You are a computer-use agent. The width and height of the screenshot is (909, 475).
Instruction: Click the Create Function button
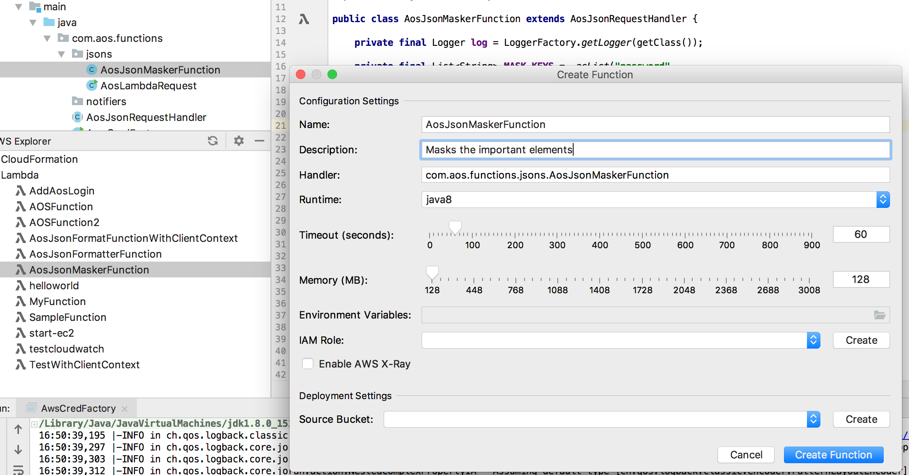833,455
